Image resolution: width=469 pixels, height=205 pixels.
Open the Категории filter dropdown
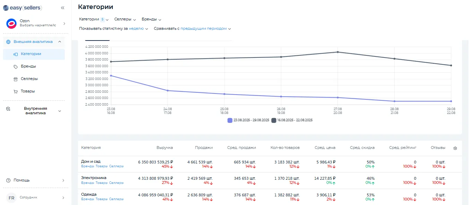coord(94,19)
